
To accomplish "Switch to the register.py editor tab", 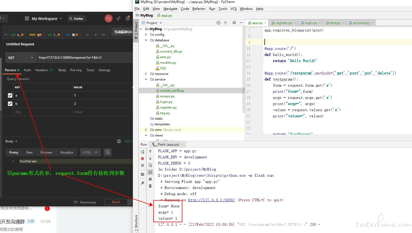I will coord(284,23).
